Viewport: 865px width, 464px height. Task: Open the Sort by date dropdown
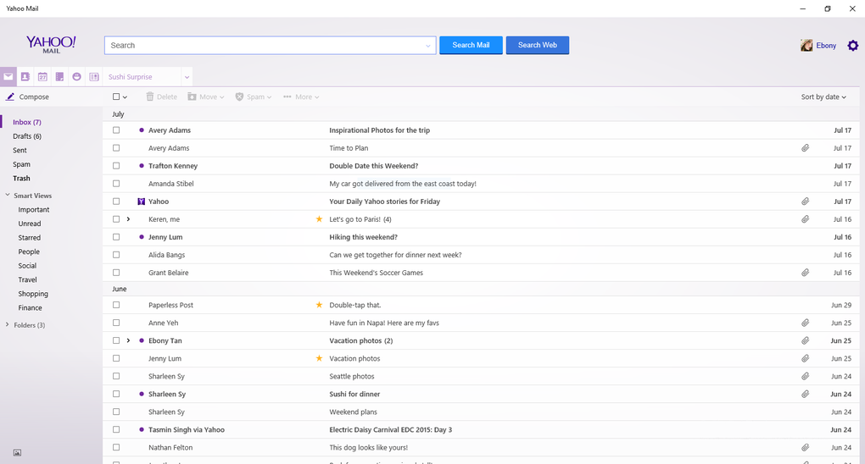823,97
